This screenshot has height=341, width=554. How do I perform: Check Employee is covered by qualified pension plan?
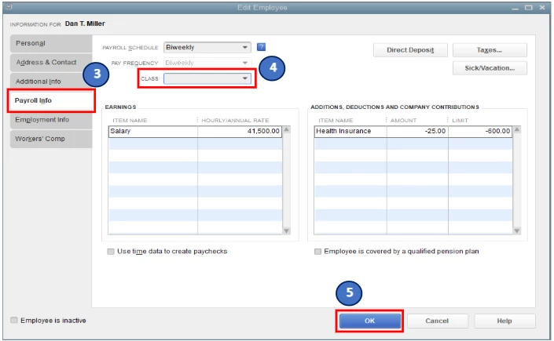tap(318, 252)
